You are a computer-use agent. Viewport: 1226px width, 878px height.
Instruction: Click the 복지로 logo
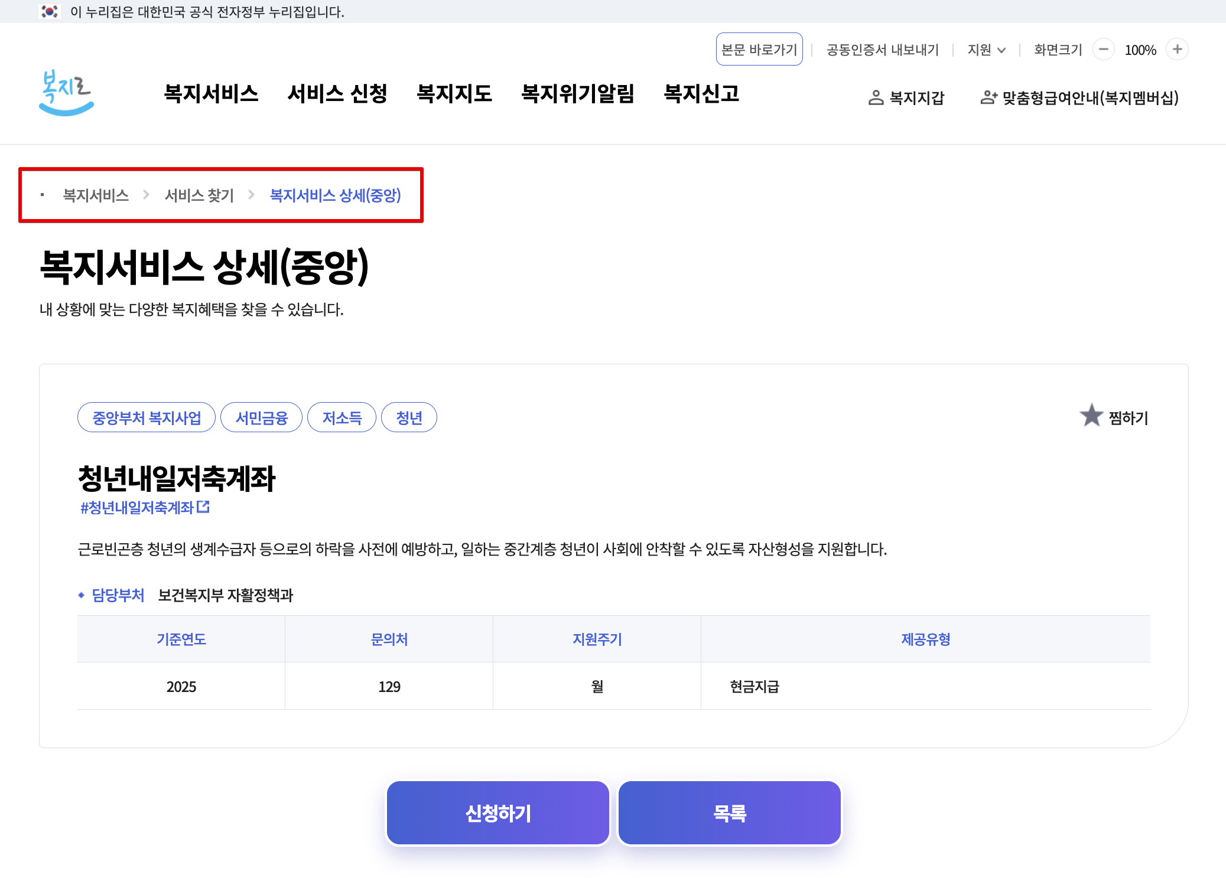(66, 93)
